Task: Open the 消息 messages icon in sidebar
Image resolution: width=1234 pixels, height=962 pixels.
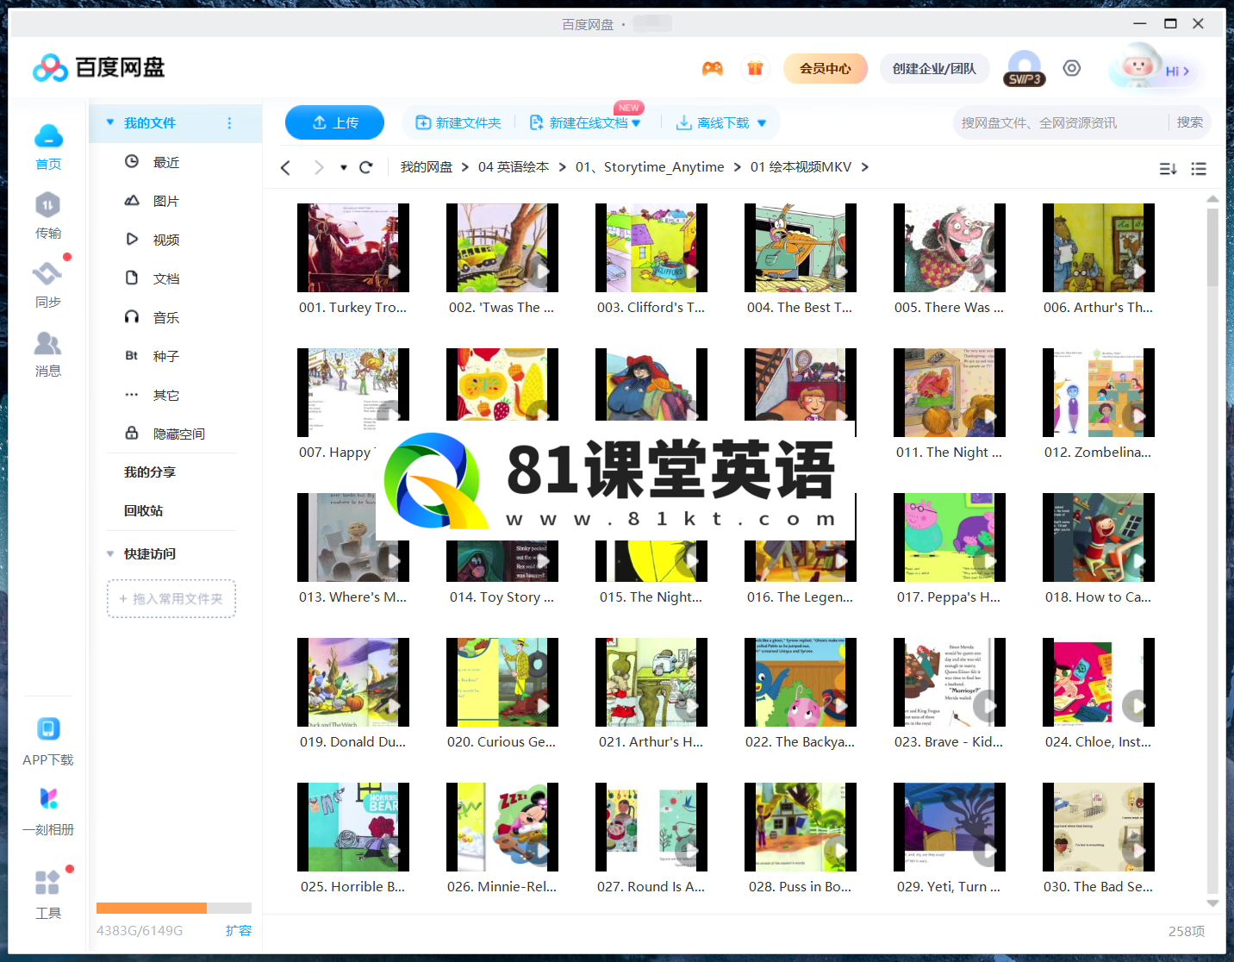Action: click(47, 344)
